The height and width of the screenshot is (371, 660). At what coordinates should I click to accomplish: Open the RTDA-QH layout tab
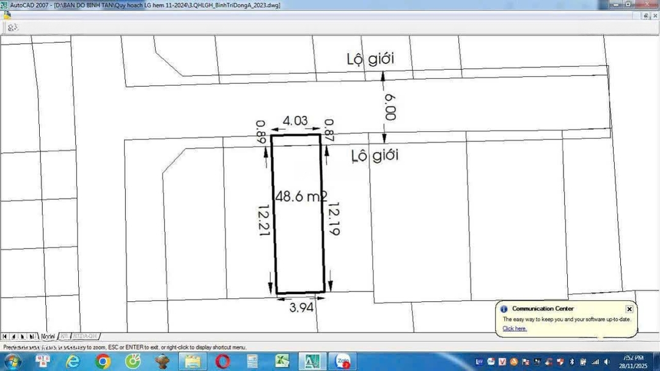(86, 336)
